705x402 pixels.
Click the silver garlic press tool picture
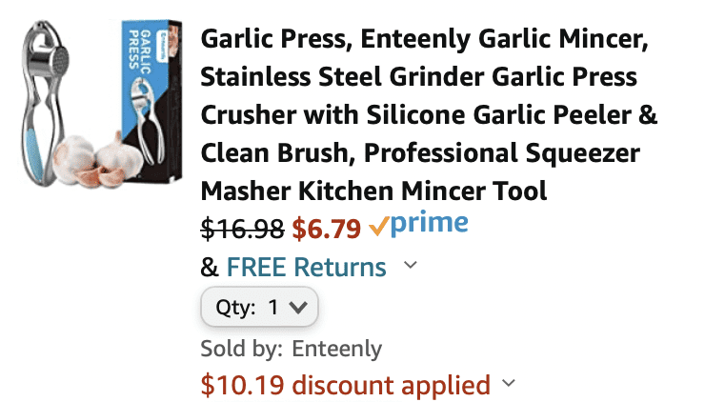tap(44, 103)
